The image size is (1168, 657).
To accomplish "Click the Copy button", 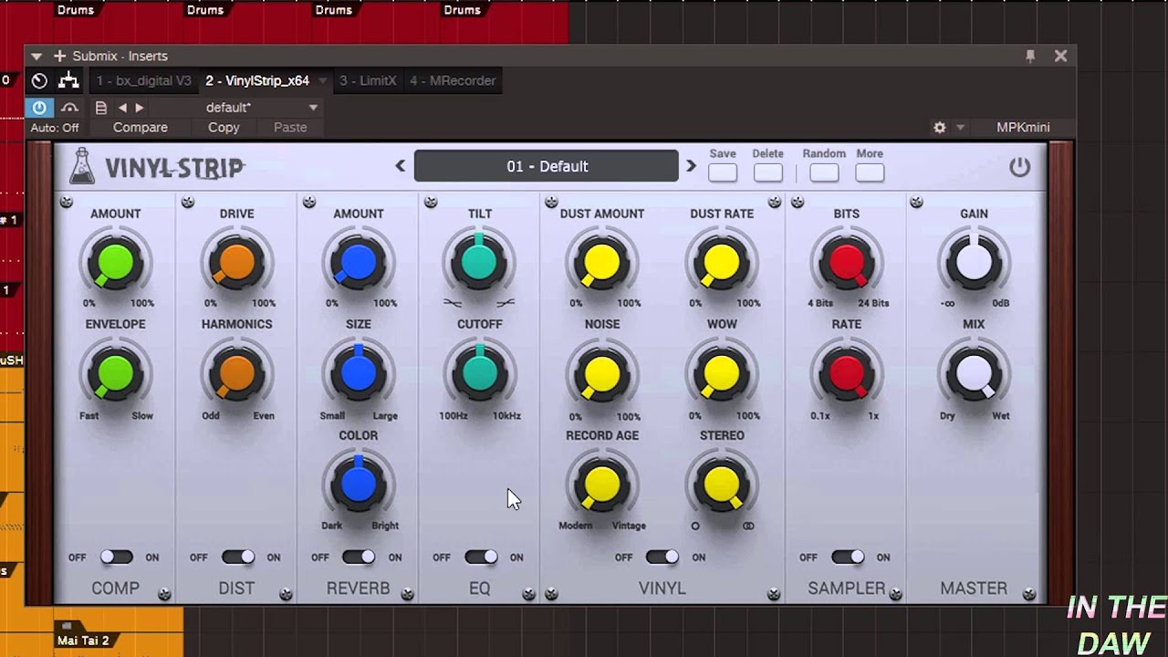I will tap(224, 128).
